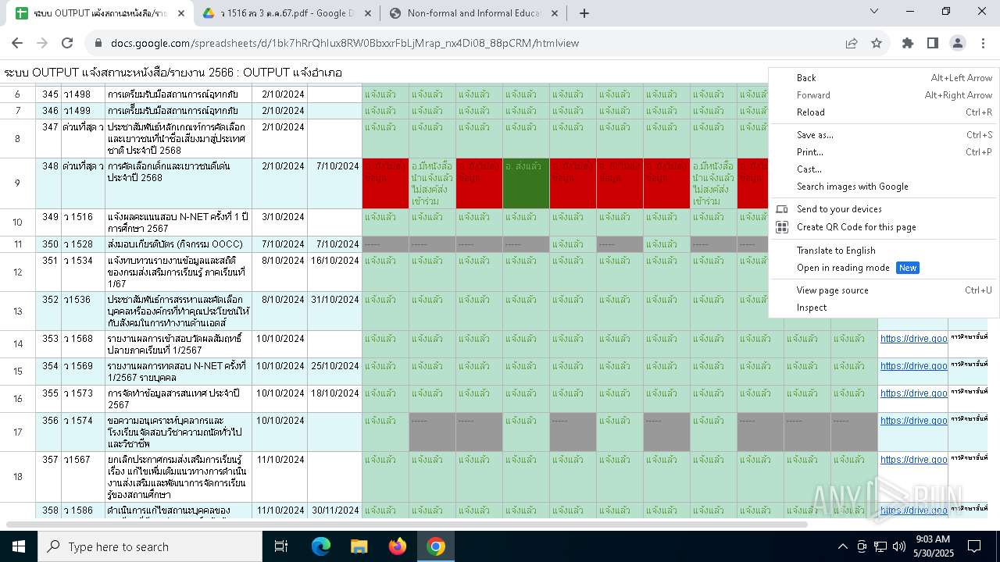Open the drive link in row 17

click(913, 421)
